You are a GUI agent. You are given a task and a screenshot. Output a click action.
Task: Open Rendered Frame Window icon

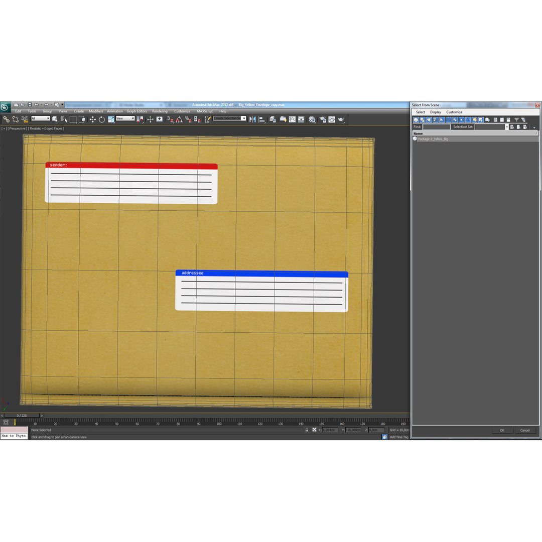(x=332, y=119)
